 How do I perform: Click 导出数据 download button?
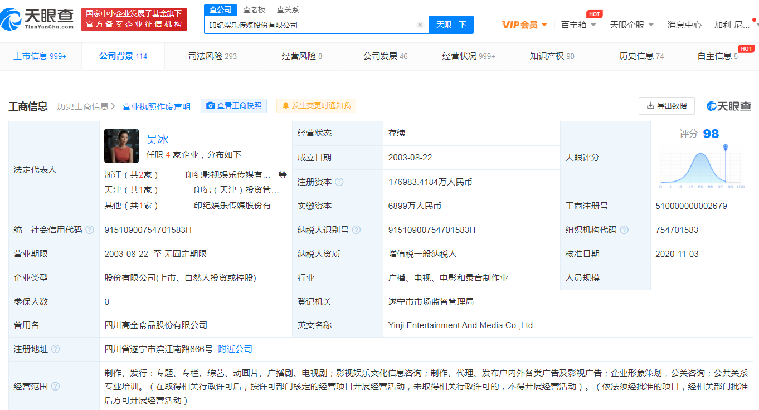click(666, 106)
